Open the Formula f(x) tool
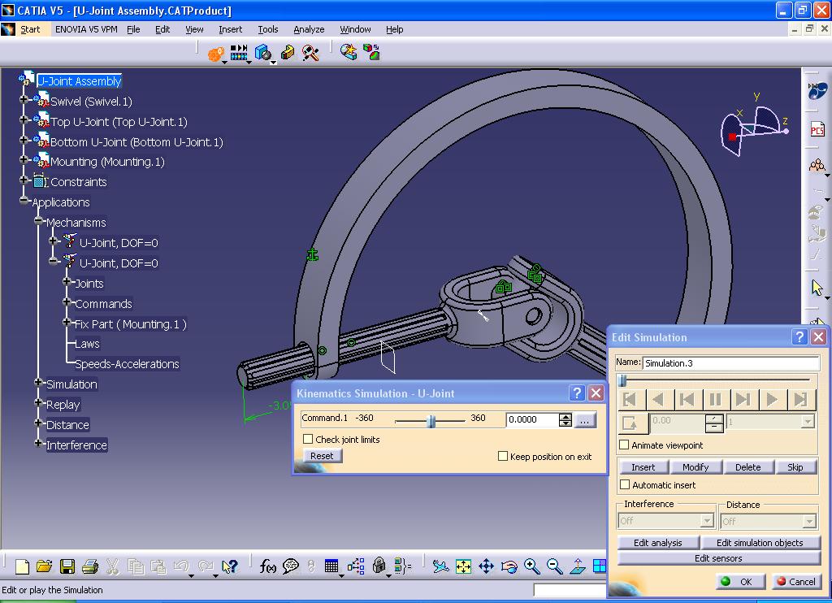This screenshot has height=603, width=832. (x=267, y=566)
